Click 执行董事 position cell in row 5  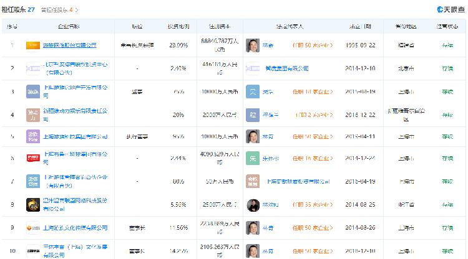pyautogui.click(x=137, y=136)
